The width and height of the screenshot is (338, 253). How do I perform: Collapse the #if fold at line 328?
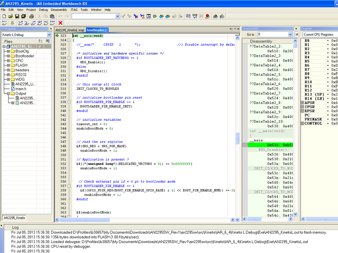point(69,58)
